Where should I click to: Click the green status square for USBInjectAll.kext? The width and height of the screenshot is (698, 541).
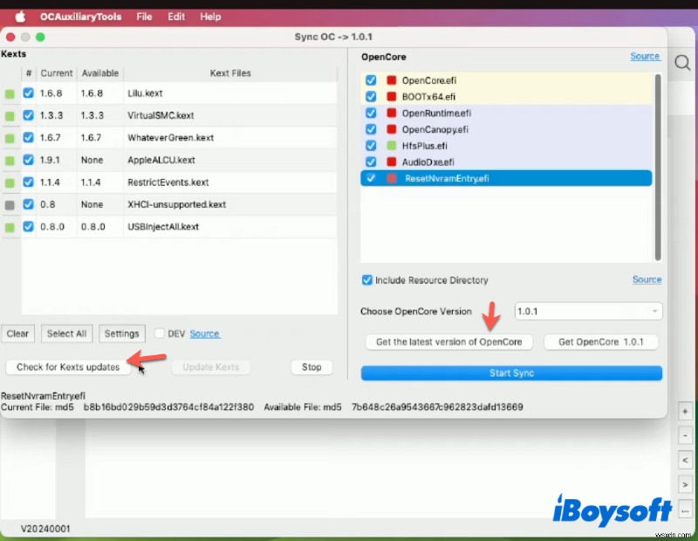10,228
